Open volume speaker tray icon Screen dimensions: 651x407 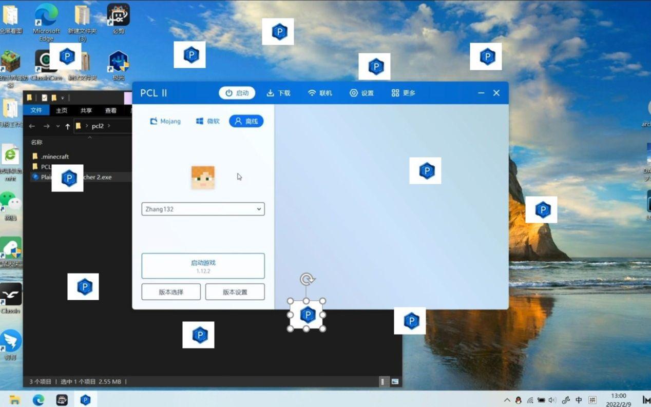pyautogui.click(x=552, y=400)
